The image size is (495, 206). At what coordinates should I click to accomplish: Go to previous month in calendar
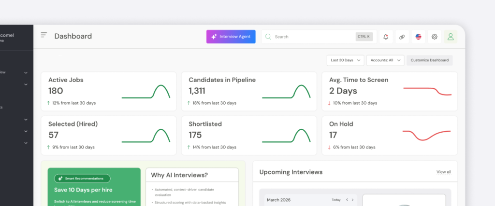(347, 200)
